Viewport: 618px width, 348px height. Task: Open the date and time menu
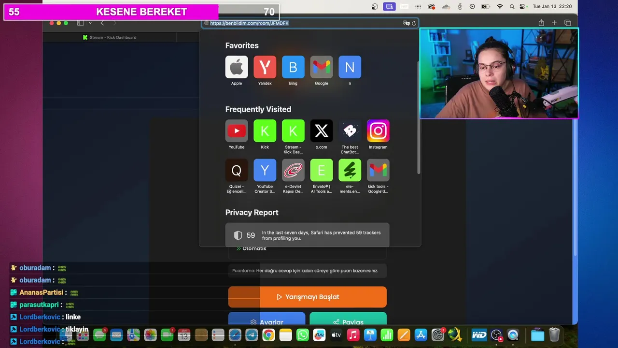point(552,7)
